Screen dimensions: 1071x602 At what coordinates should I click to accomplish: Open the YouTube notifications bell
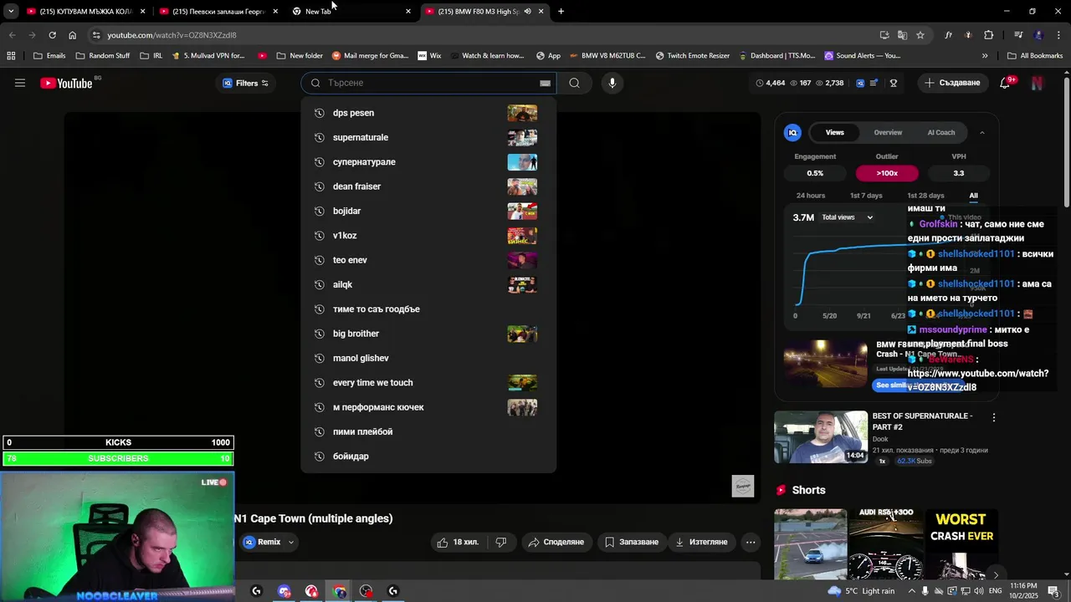tap(1005, 83)
